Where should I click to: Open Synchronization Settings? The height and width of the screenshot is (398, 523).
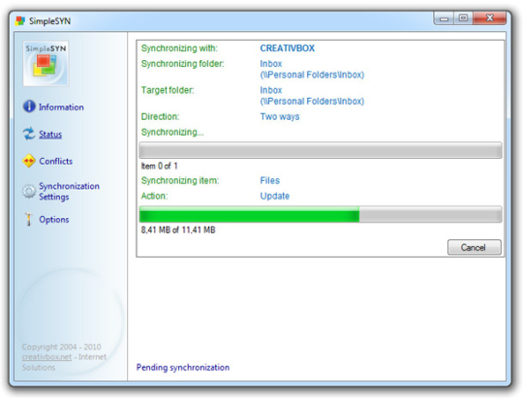click(69, 191)
